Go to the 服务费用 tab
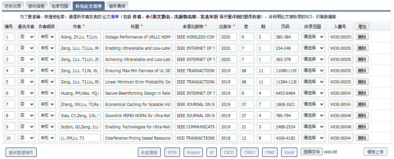The image size is (394, 159). 117,6
